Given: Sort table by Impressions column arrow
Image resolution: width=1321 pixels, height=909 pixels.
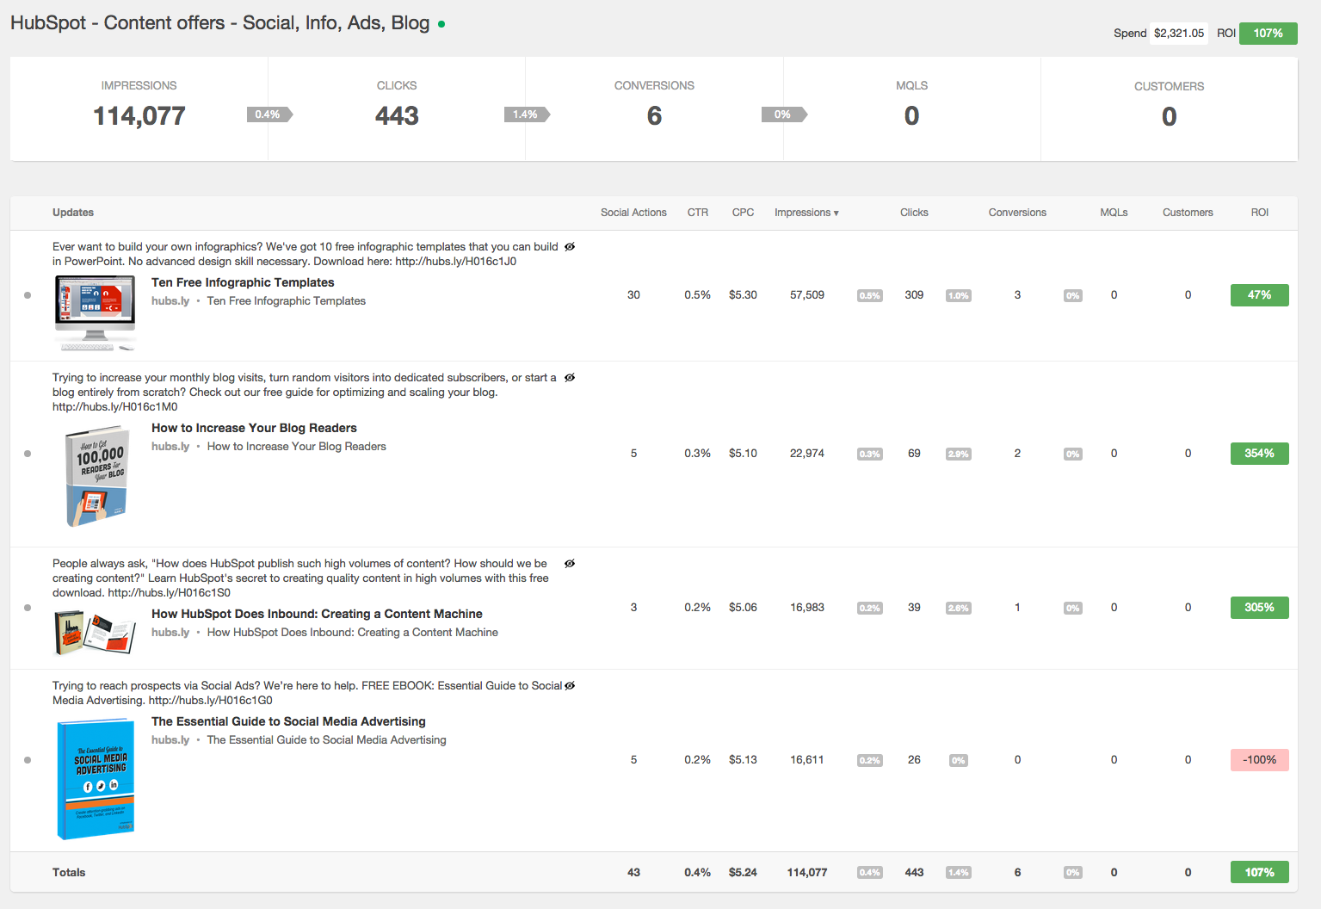Looking at the screenshot, I should pos(836,213).
